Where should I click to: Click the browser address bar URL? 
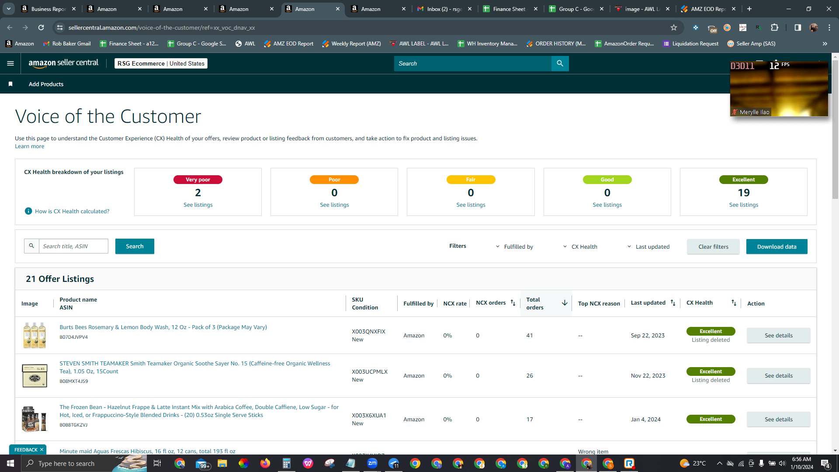click(162, 28)
